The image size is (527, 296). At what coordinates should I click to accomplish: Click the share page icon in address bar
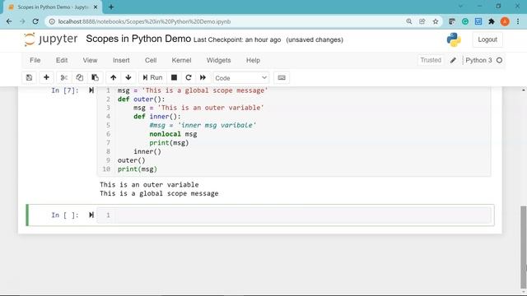pos(422,21)
